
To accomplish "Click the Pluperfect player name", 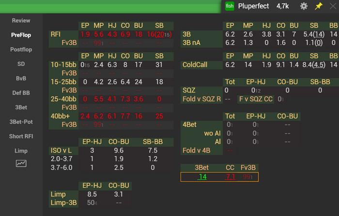I will (253, 6).
